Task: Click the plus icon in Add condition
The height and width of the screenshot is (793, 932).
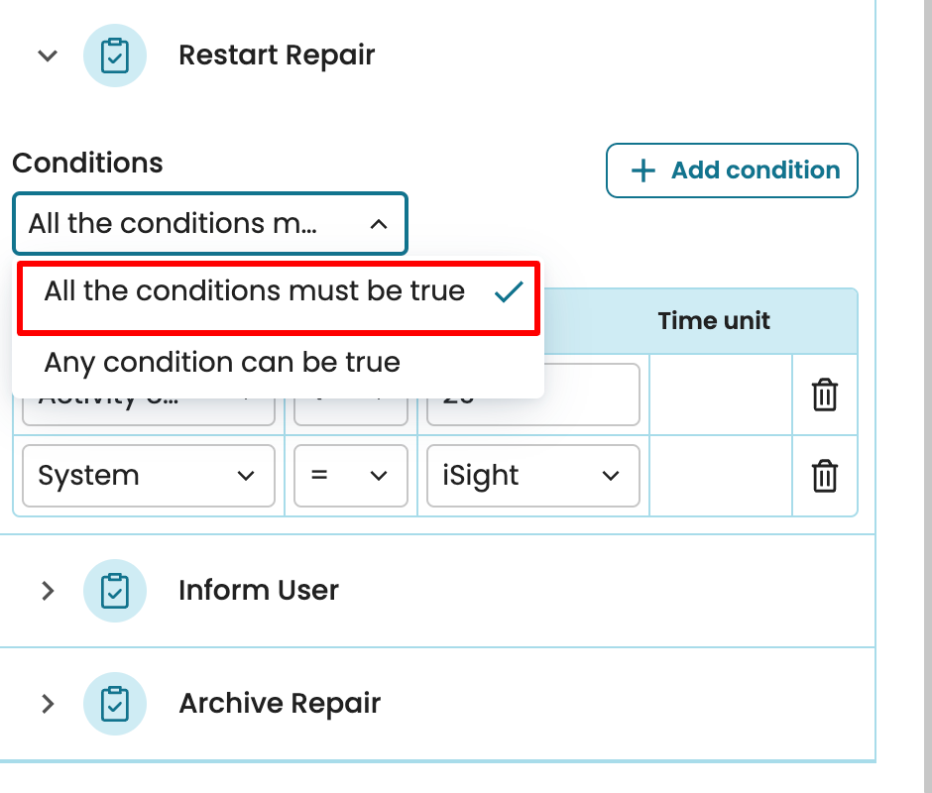Action: (643, 170)
